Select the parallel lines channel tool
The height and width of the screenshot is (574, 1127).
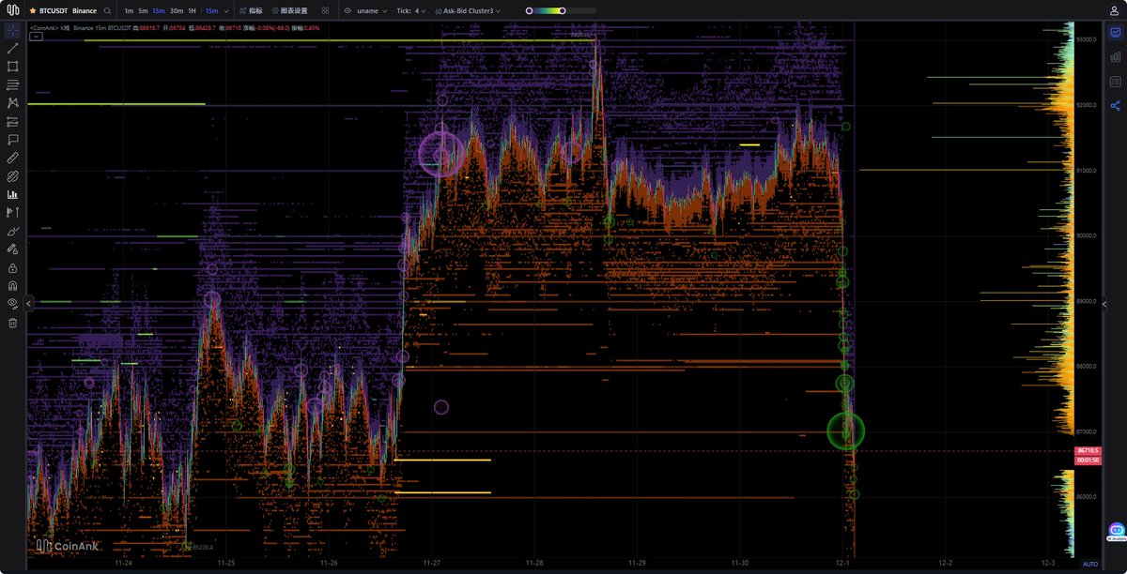13,84
